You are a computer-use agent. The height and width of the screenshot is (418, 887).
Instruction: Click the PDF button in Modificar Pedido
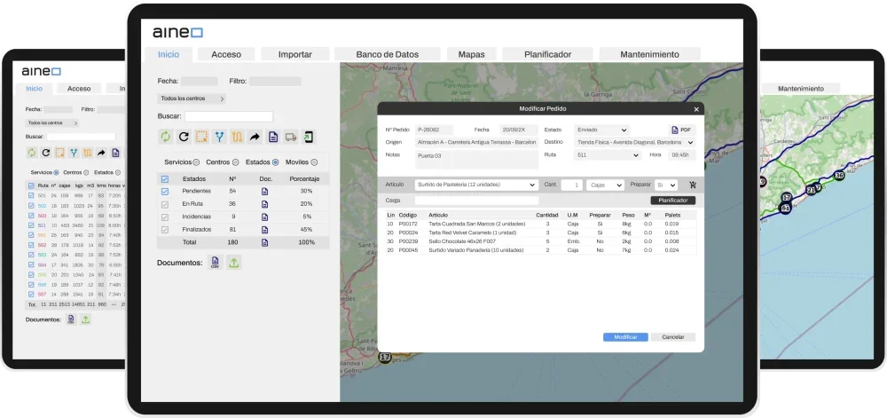click(x=681, y=130)
